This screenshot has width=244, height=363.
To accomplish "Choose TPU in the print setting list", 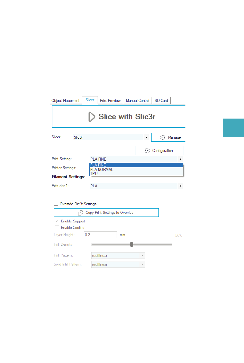I will point(94,174).
